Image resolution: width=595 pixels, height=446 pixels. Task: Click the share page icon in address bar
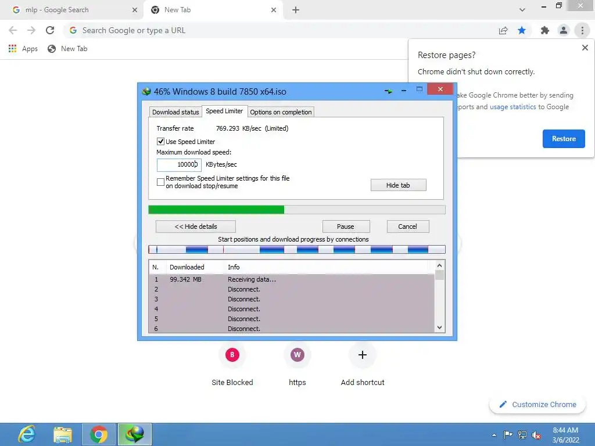pyautogui.click(x=503, y=30)
